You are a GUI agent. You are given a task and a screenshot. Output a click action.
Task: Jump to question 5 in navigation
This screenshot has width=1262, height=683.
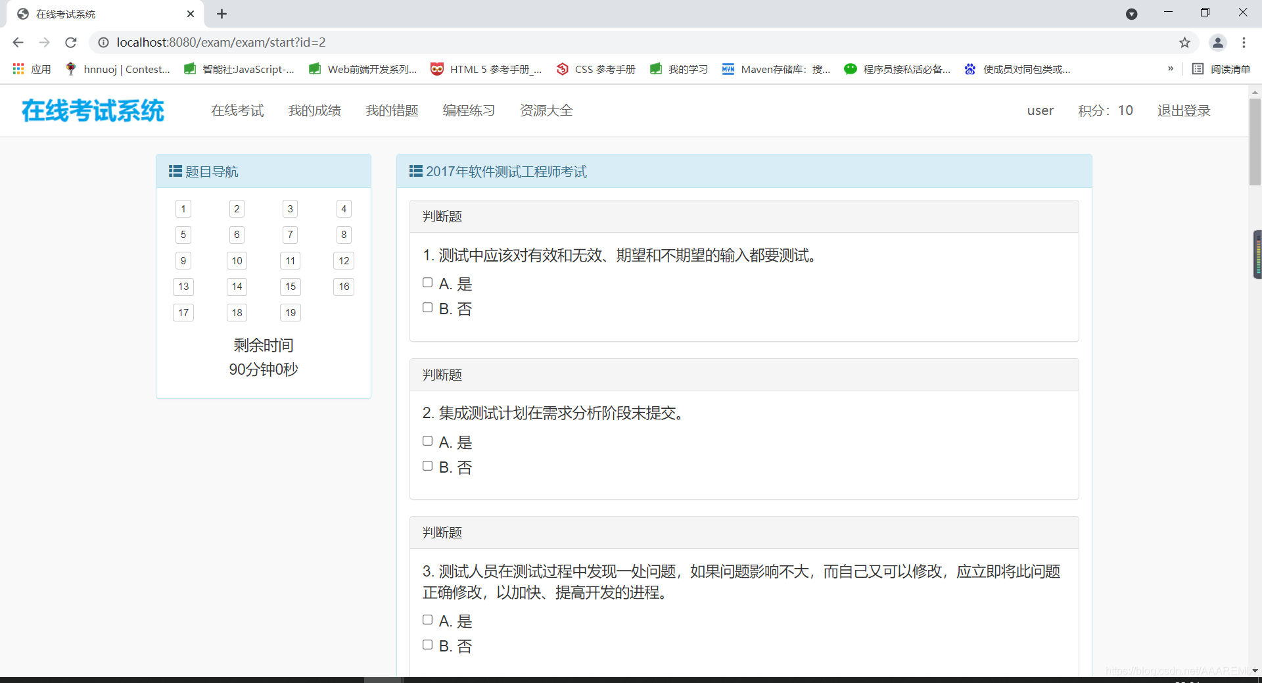(x=183, y=235)
